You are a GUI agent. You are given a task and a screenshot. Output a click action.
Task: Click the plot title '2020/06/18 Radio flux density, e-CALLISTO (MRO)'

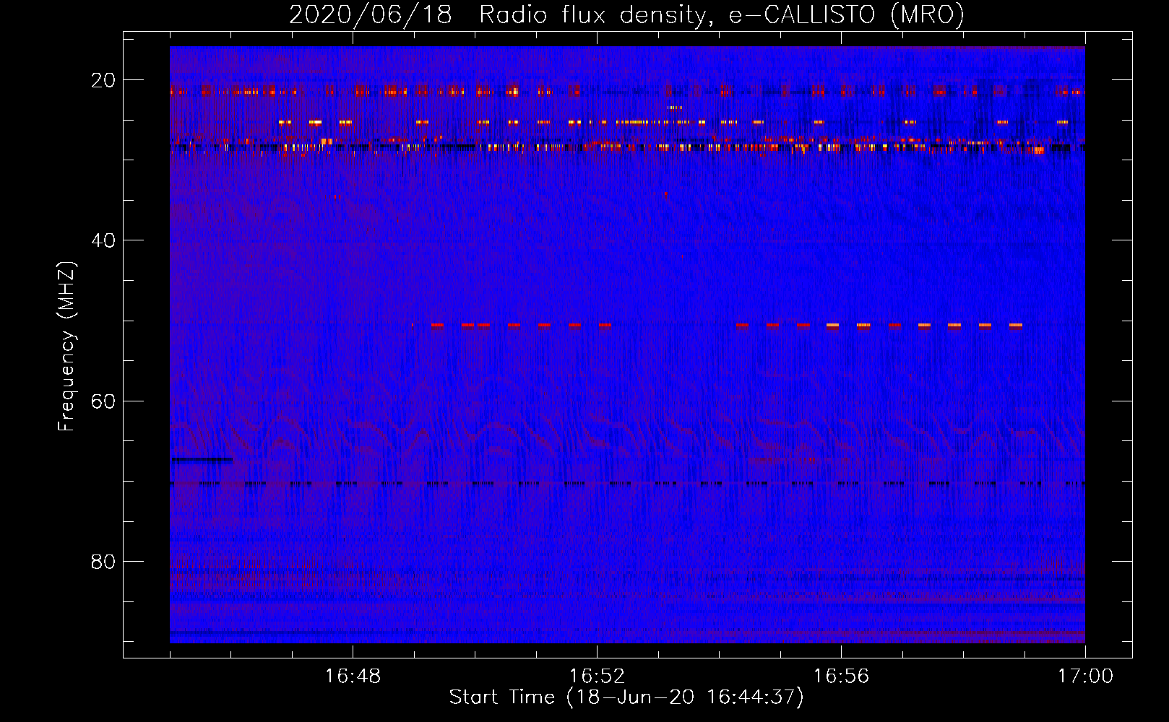point(626,14)
